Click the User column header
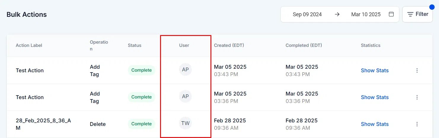This screenshot has height=138, width=439. (184, 45)
